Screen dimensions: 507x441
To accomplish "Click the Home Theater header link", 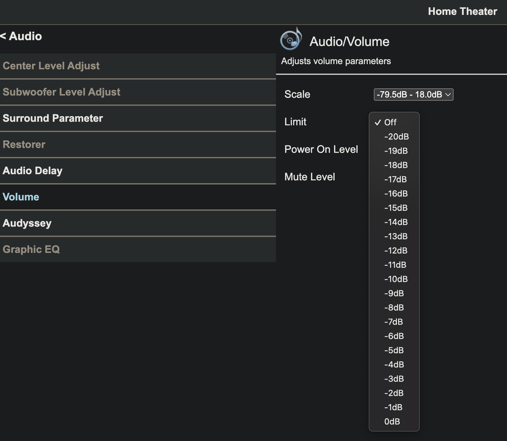I will tap(462, 11).
